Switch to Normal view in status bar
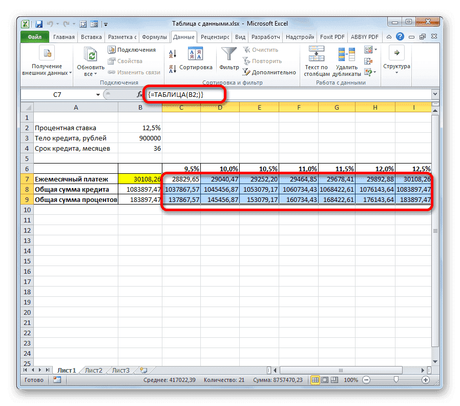 pos(317,380)
